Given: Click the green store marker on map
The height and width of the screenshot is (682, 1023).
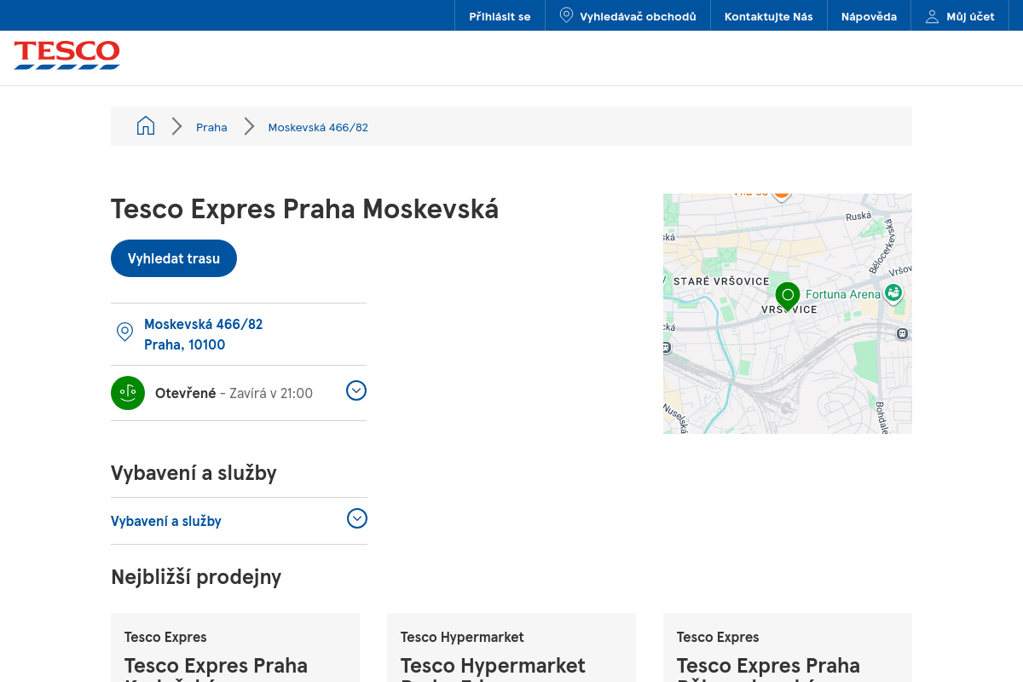Looking at the screenshot, I should 788,296.
